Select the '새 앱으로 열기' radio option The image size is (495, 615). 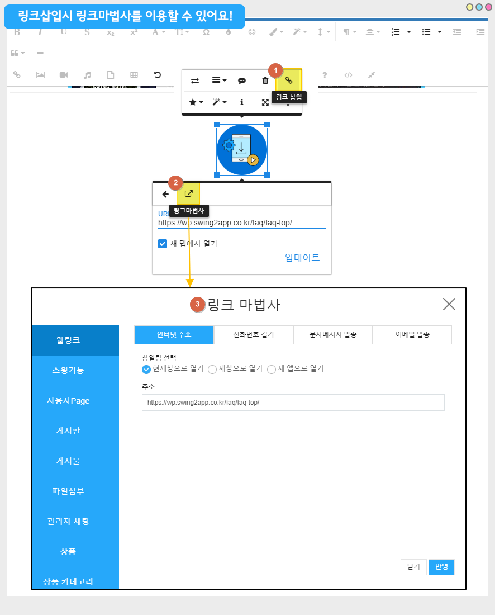[x=272, y=369]
